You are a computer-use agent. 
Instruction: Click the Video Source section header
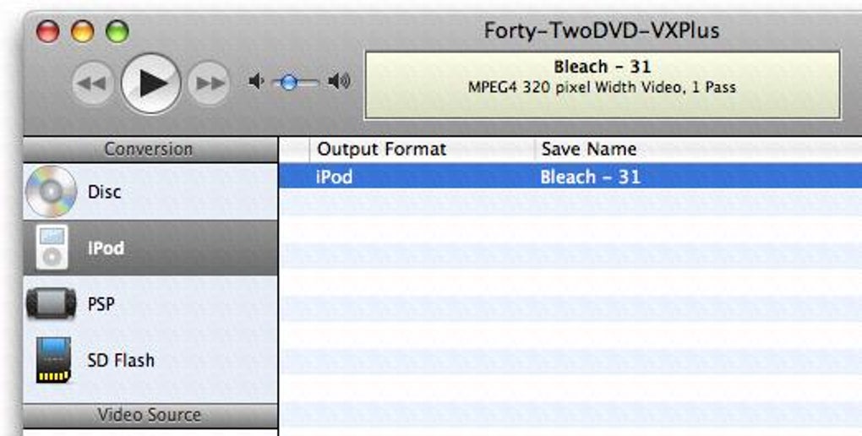(149, 415)
